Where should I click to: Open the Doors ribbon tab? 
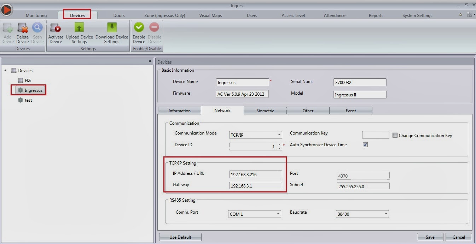(x=119, y=15)
